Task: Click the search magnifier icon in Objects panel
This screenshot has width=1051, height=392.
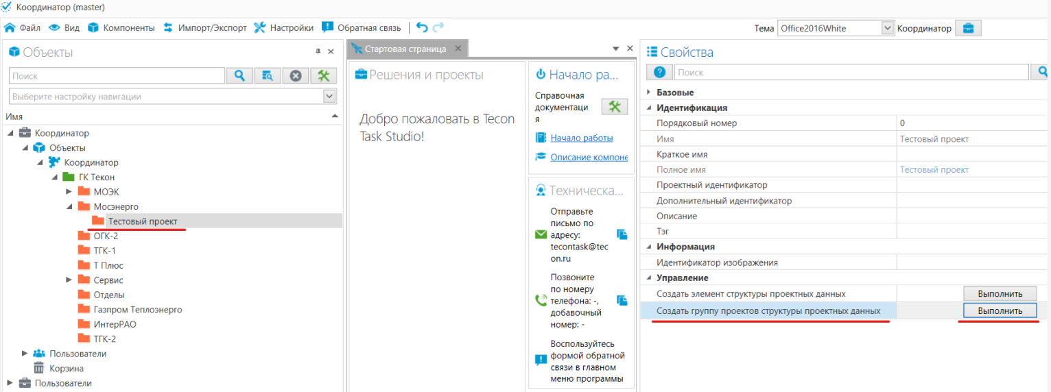Action: pos(239,76)
